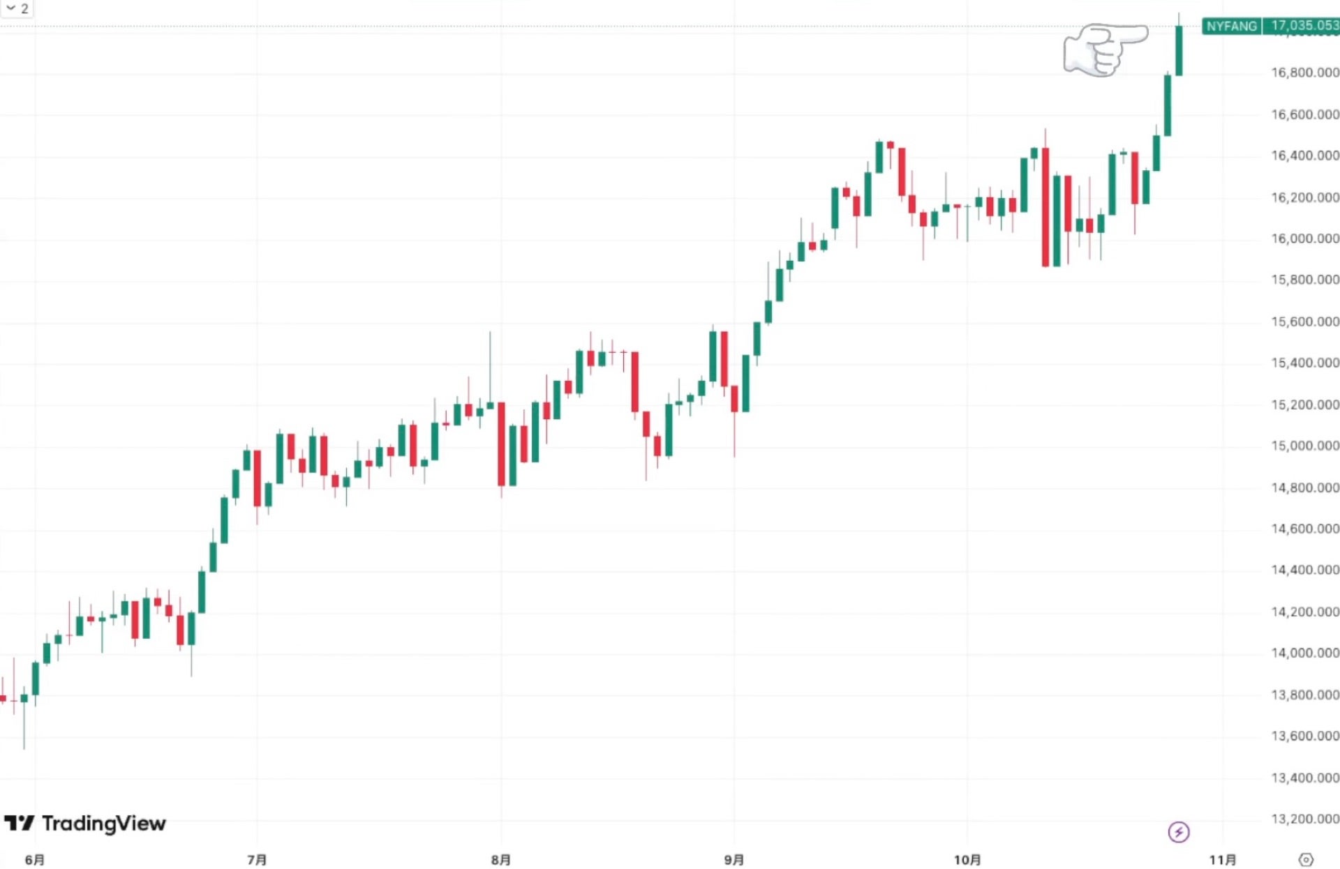Click the NYFANG symbol label

tap(1232, 27)
